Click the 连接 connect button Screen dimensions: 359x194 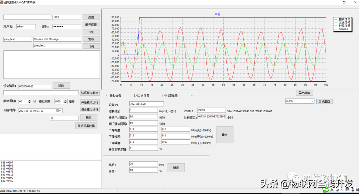[91, 17]
